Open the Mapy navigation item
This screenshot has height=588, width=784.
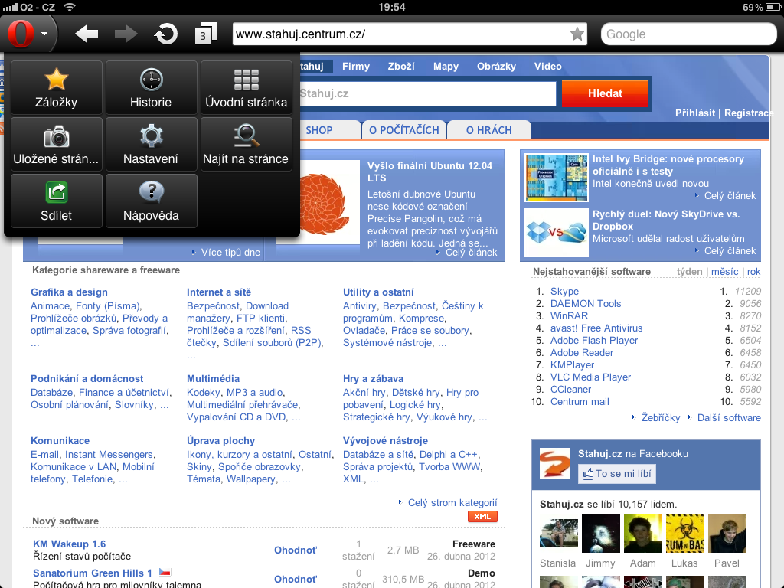point(446,66)
